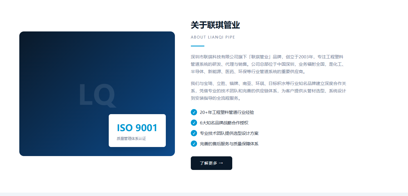The height and width of the screenshot is (196, 408).
Task: Click the ABOUT LIANQI PIPE subtitle
Action: coord(213,37)
